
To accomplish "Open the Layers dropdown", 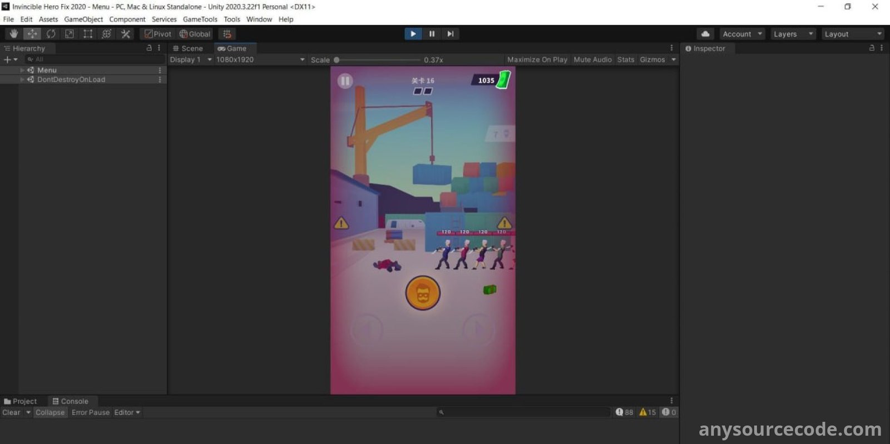I will tap(793, 34).
